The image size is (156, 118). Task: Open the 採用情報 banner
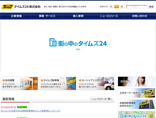pyautogui.click(x=136, y=81)
